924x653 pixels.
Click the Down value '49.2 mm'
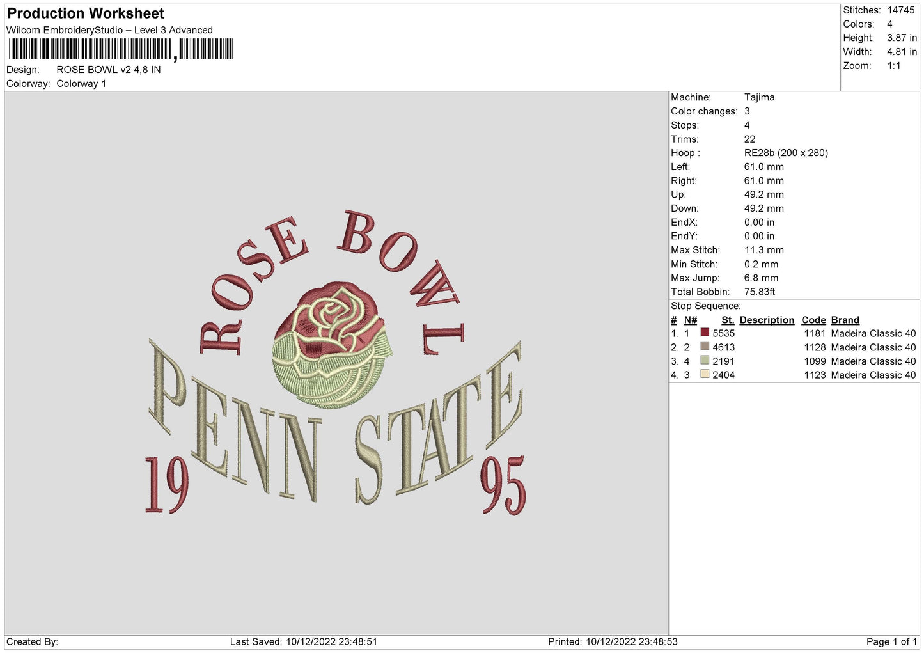[x=763, y=208]
